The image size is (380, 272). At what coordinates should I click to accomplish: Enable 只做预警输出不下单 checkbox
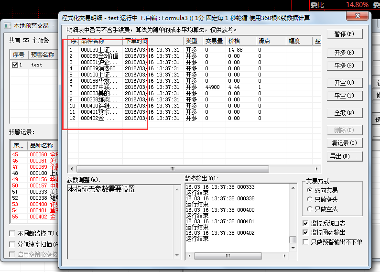tap(306, 242)
